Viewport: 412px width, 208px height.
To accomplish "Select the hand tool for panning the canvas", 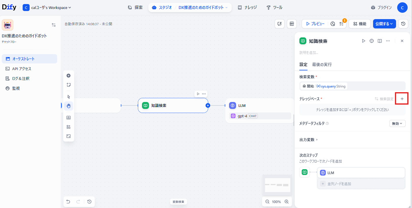I will [69, 106].
